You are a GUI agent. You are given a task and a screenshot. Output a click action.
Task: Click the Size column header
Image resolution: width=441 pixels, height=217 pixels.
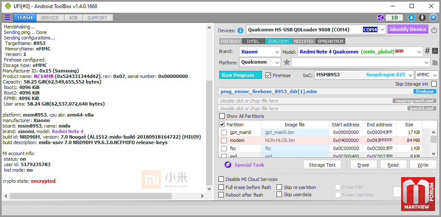409,125
